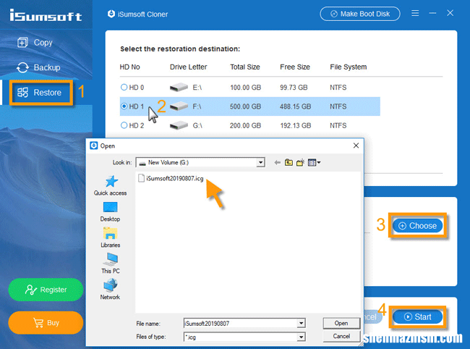Click the Free Size column header
470x349 pixels.
295,67
